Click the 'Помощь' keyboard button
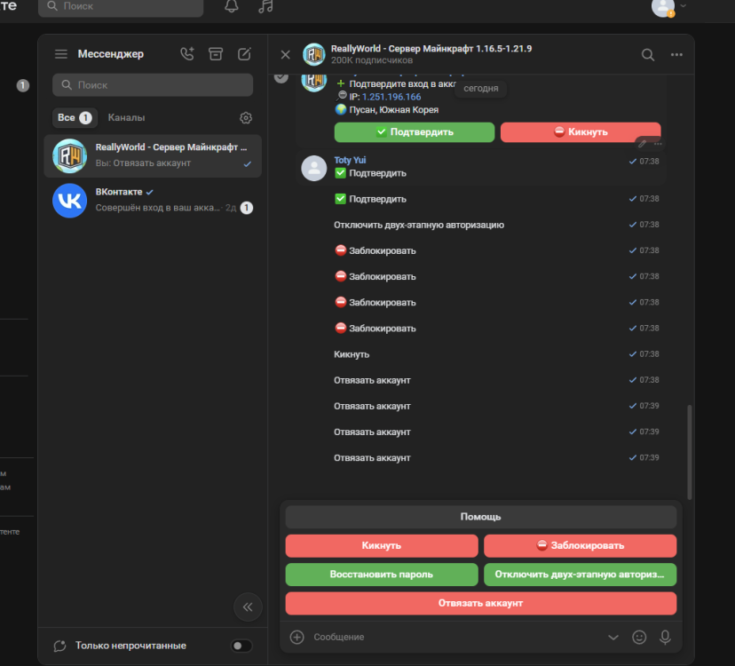Screen dimensions: 735x666 481,517
